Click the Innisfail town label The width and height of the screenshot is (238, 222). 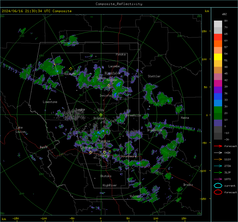(107, 96)
